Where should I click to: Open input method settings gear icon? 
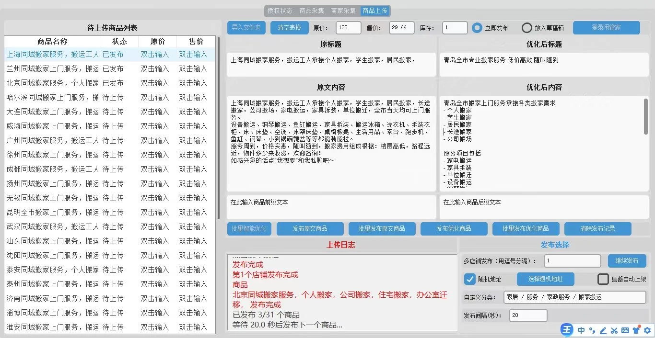648,330
